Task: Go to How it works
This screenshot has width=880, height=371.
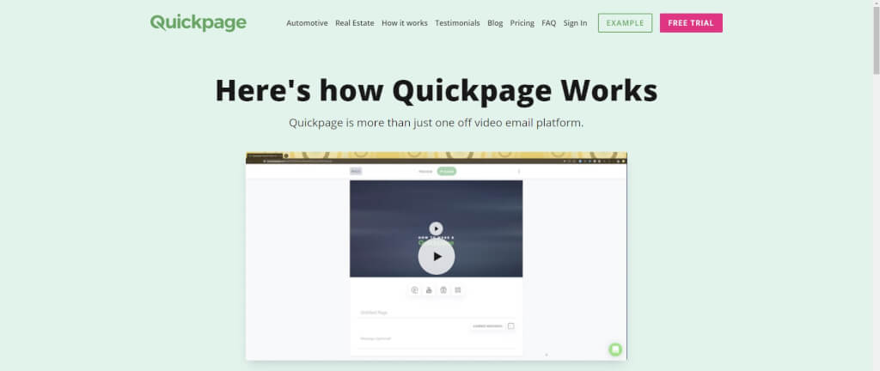Action: pos(405,23)
